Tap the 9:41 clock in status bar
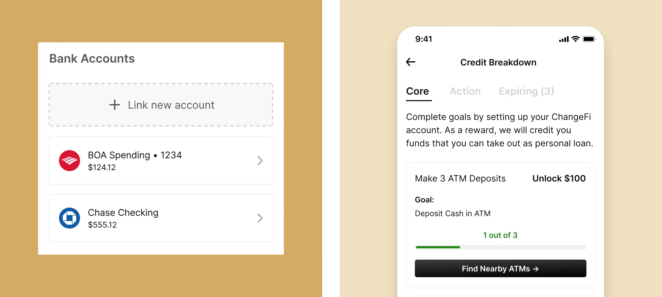The height and width of the screenshot is (297, 662). [424, 39]
